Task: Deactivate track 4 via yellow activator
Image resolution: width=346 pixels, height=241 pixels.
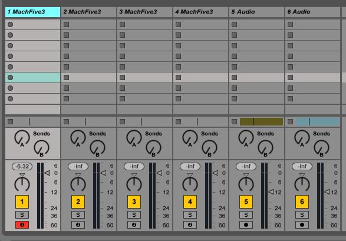Action: click(190, 202)
